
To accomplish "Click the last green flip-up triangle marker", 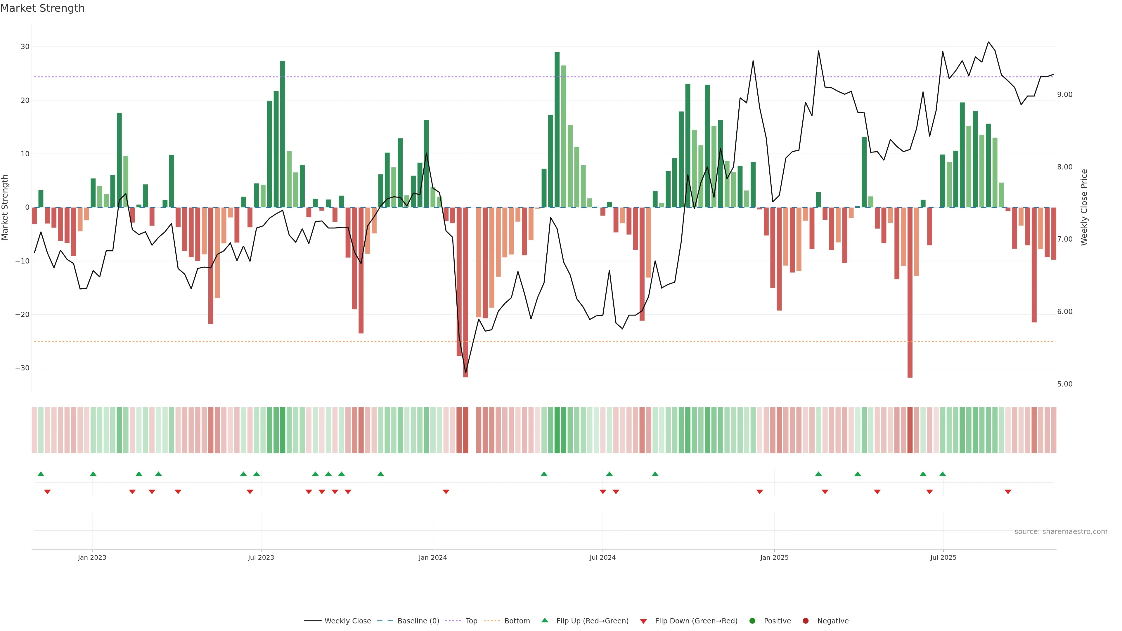I will 943,474.
